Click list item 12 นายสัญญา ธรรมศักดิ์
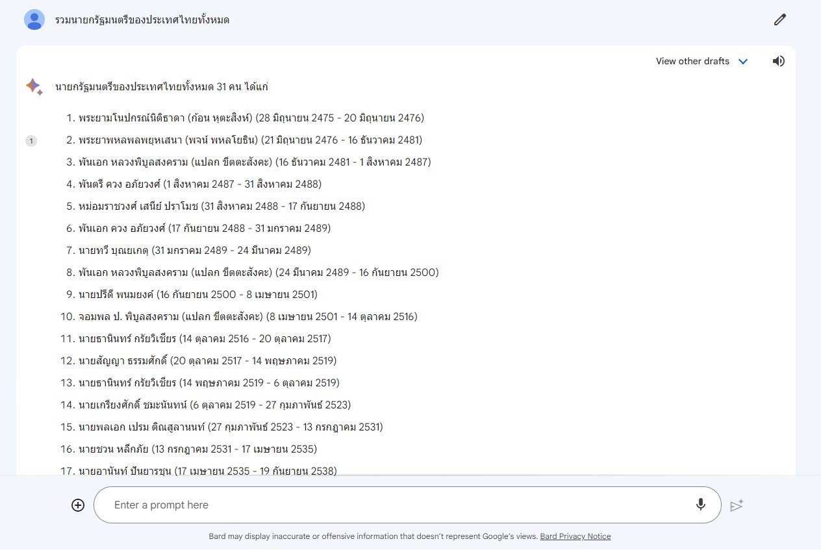 pos(207,361)
